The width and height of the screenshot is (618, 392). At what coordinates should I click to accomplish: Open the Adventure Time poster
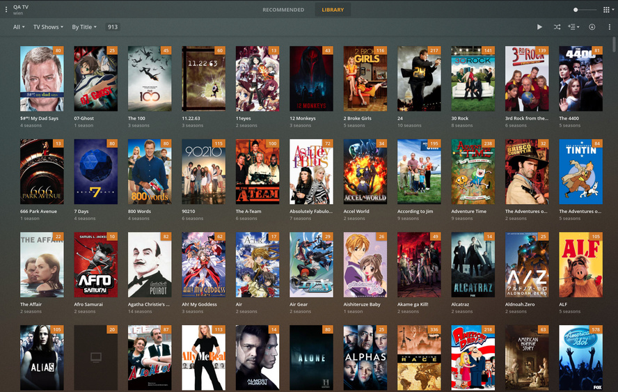[x=473, y=171]
